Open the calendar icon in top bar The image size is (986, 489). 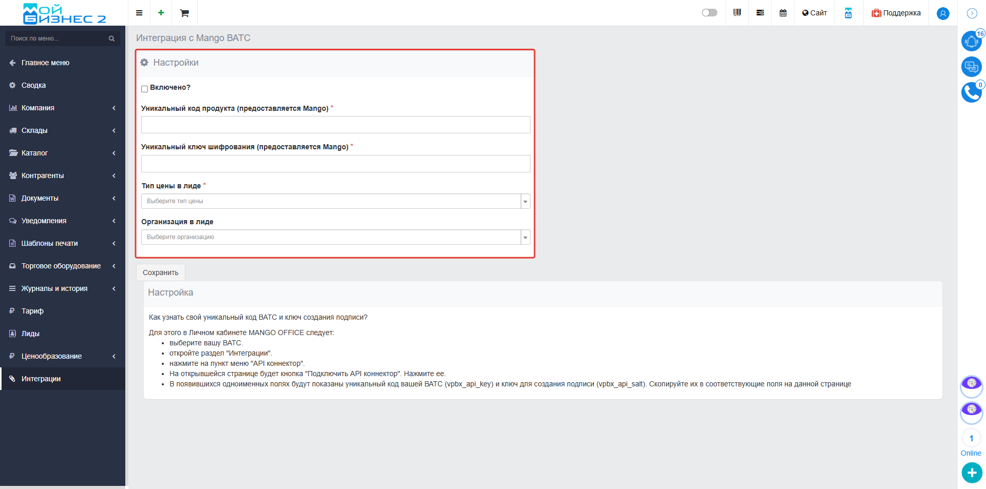tap(783, 13)
